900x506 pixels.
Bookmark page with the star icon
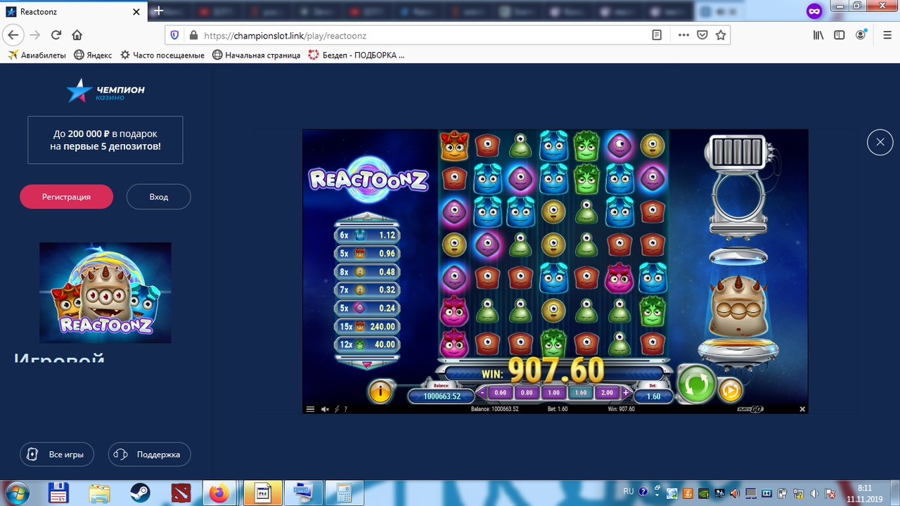[x=721, y=35]
